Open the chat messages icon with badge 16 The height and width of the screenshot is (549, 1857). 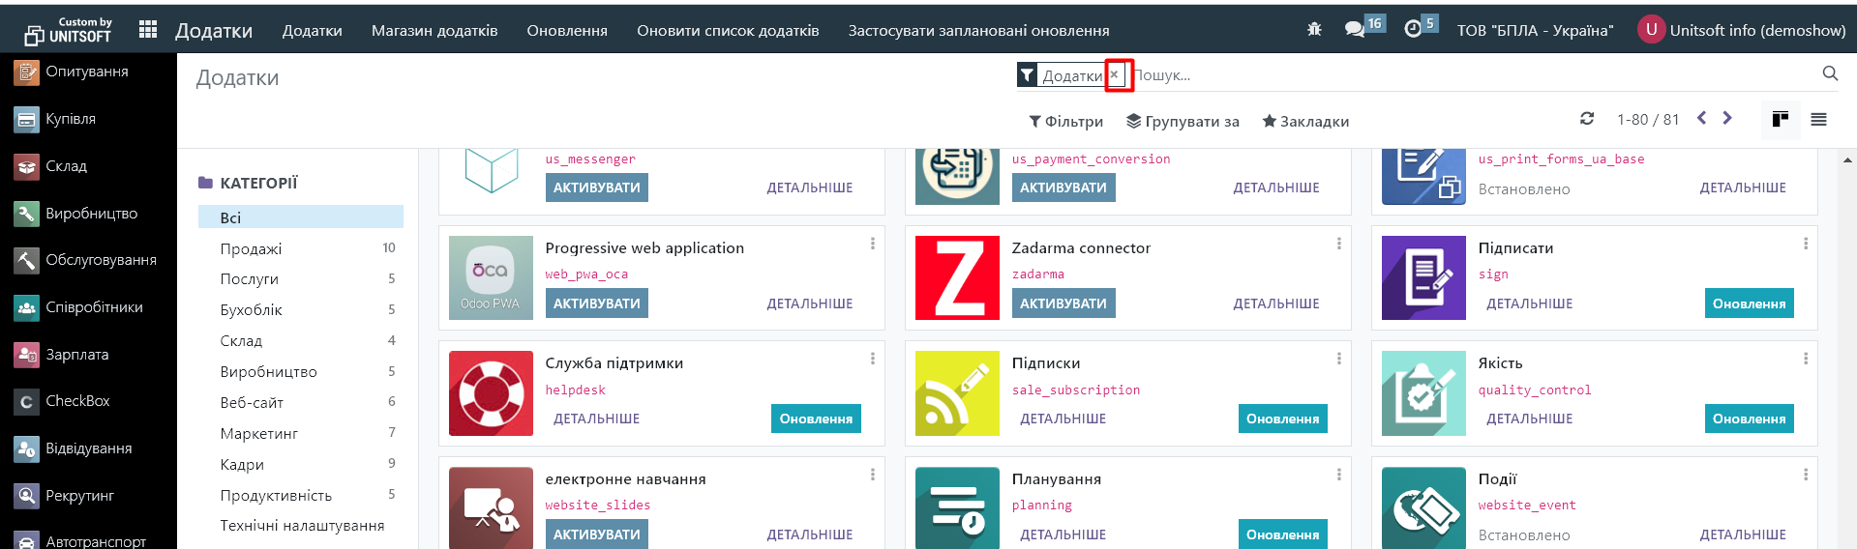pos(1355,30)
